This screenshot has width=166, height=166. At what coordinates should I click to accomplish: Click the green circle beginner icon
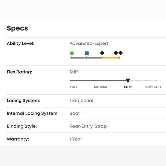click(72, 53)
